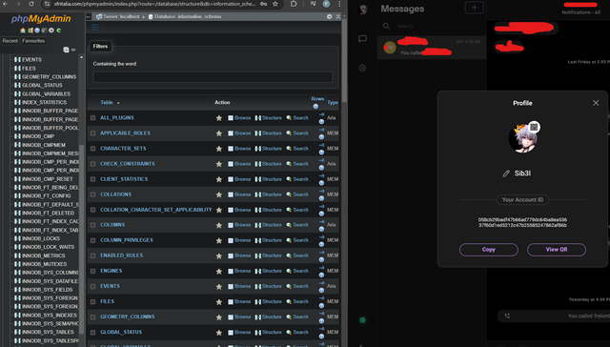Open GLOBAL_VARIABLES in the navigation tree
The image size is (610, 347).
[46, 93]
